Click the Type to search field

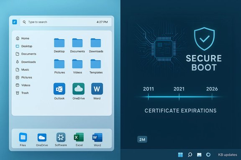pyautogui.click(x=66, y=22)
